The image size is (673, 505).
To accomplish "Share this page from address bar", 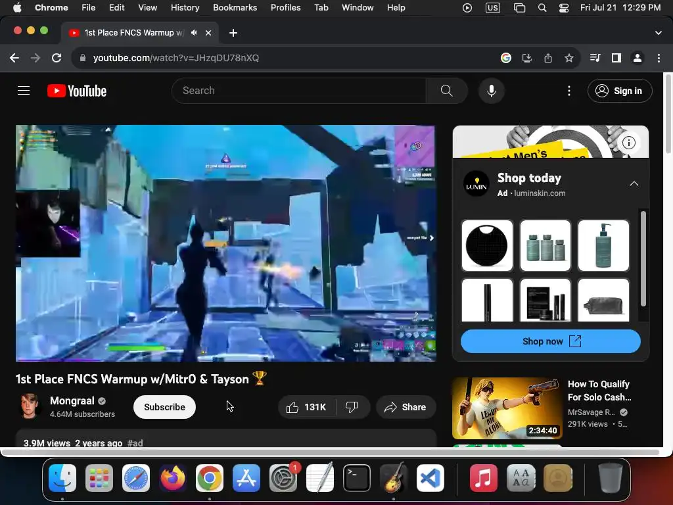I will [x=548, y=58].
